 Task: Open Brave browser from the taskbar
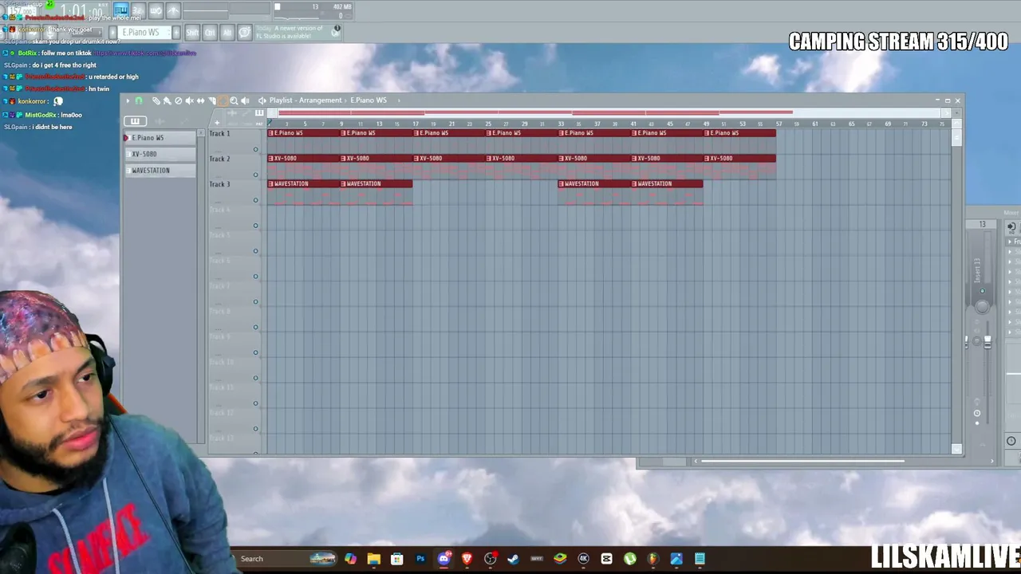(467, 559)
